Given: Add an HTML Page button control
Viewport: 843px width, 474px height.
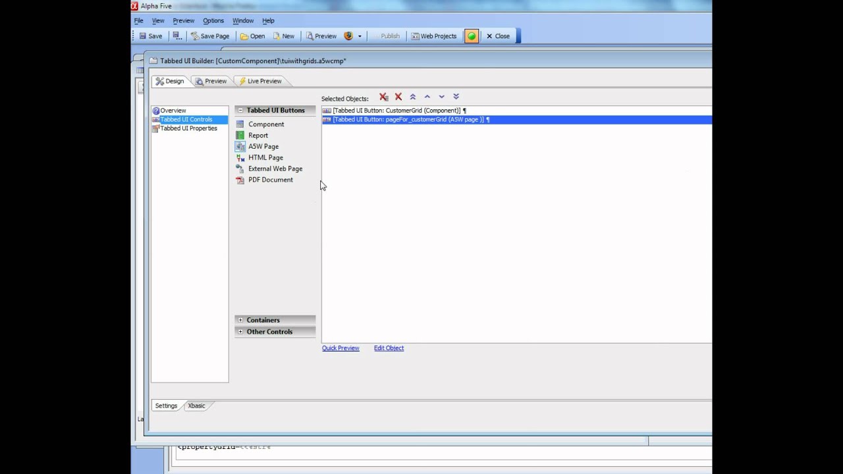Looking at the screenshot, I should coord(259,158).
